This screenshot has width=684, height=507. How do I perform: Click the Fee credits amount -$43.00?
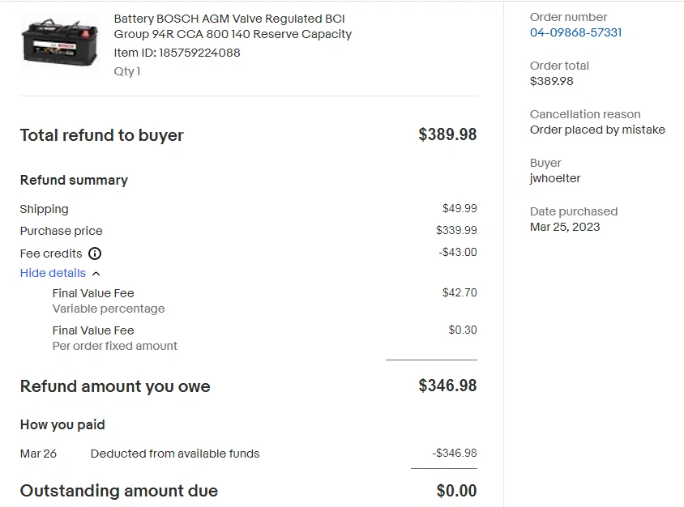click(458, 253)
